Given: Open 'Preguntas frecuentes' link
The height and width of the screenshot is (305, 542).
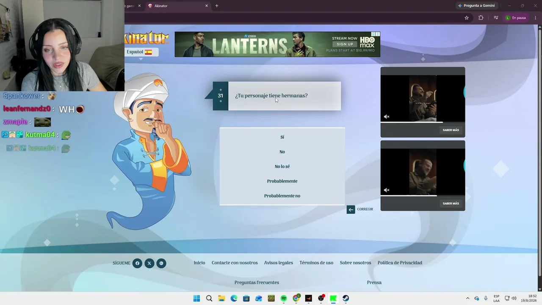Looking at the screenshot, I should [257, 283].
